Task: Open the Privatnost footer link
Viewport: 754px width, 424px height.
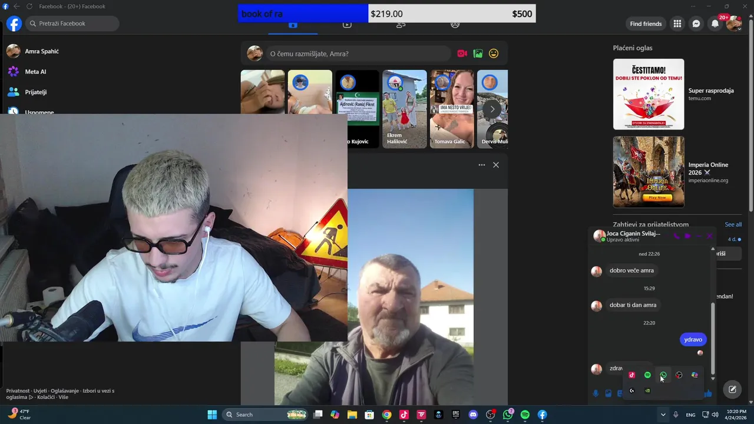Action: click(x=18, y=390)
